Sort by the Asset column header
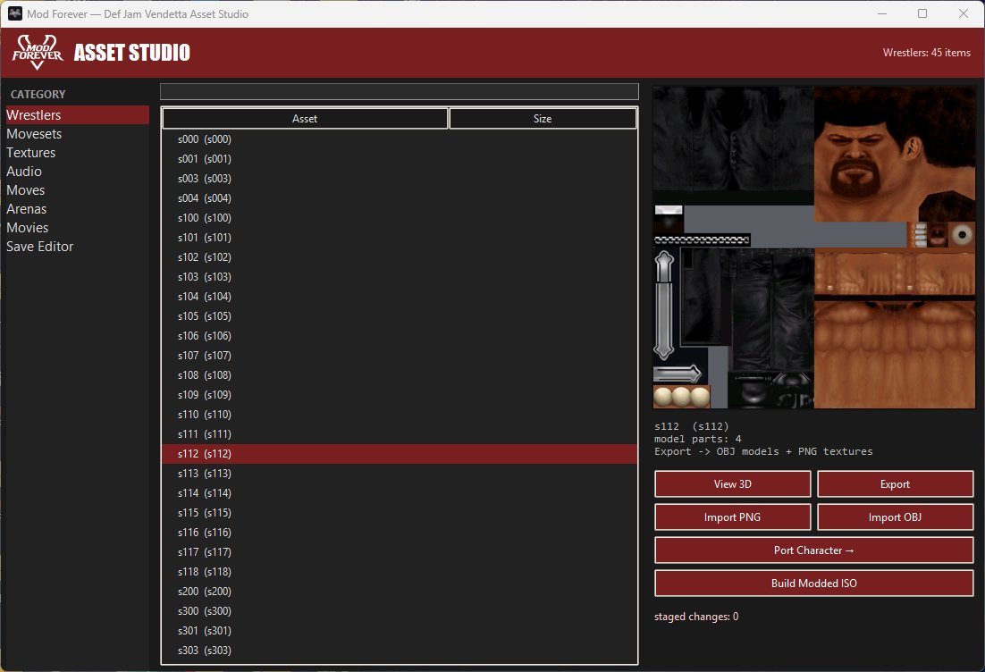The height and width of the screenshot is (672, 985). tap(305, 119)
